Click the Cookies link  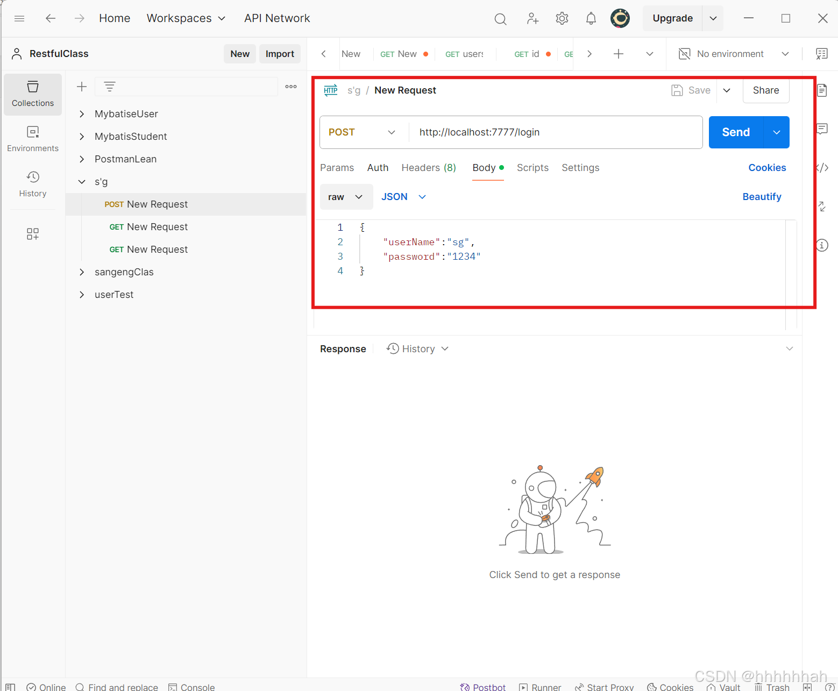click(767, 168)
